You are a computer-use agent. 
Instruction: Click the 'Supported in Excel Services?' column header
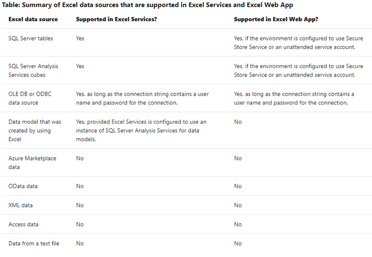click(x=116, y=19)
